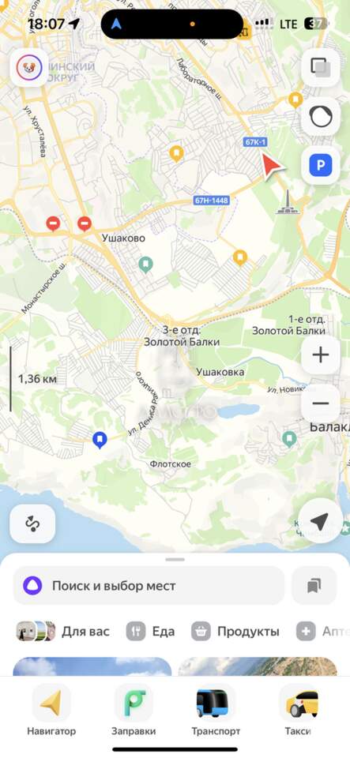Select the Продукты category chip
The image size is (350, 758).
pos(235,632)
